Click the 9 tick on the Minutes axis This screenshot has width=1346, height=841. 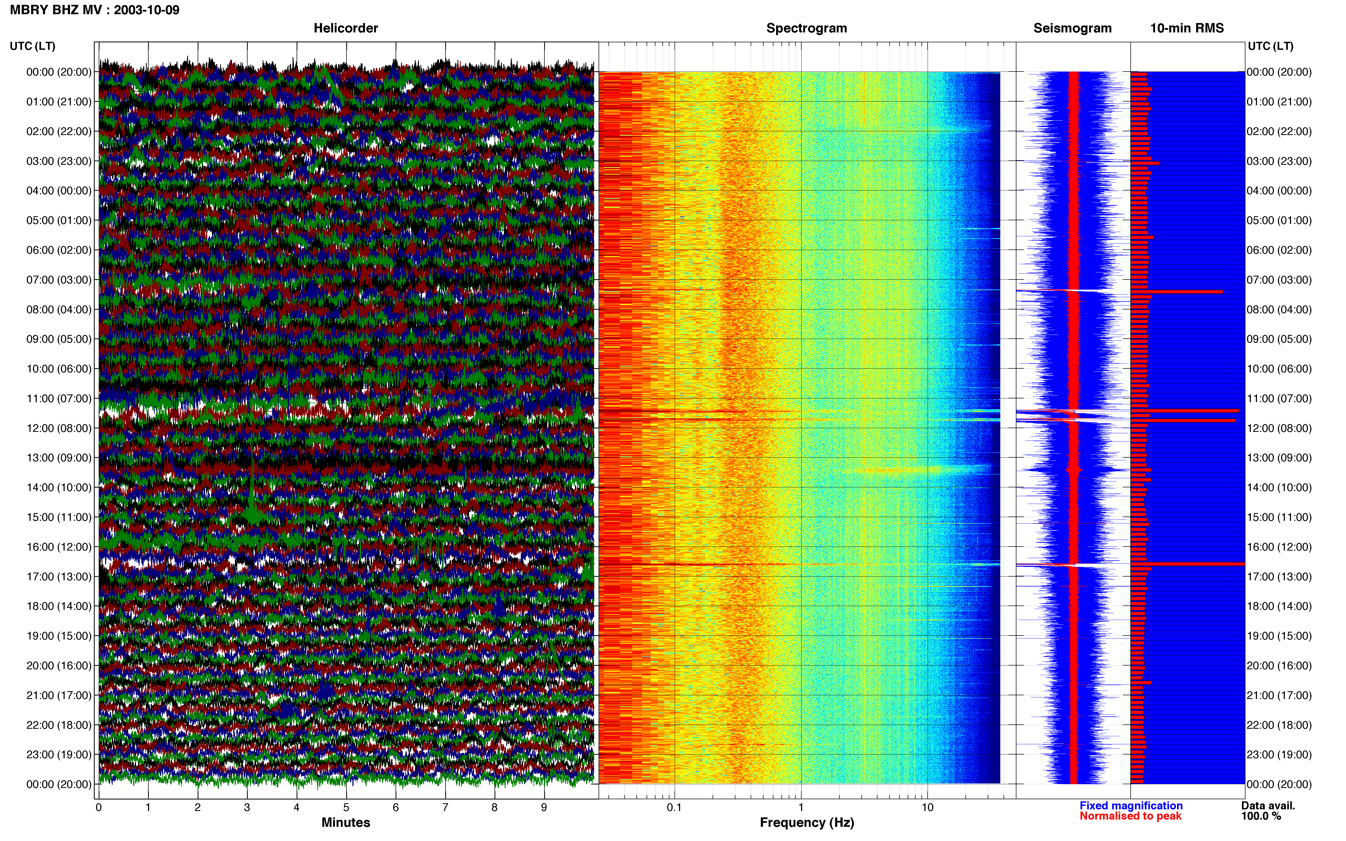coord(544,807)
